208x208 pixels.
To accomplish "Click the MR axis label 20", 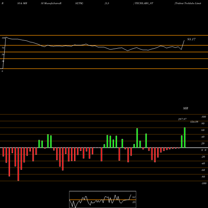I will coord(203,144).
